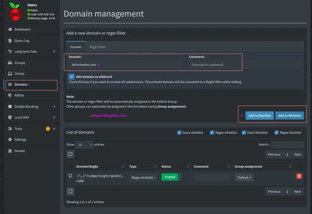Viewport: 312px width, 214px height.
Task: Click the Domain input field
Action: click(x=125, y=65)
